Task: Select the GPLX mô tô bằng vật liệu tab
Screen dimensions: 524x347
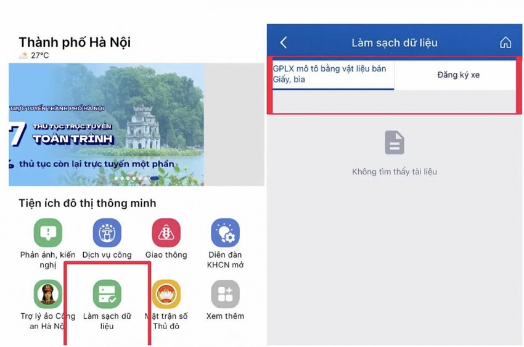Action: [333, 75]
